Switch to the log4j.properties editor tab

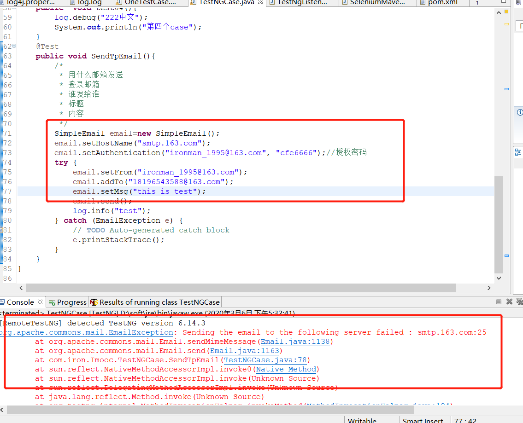[x=31, y=3]
